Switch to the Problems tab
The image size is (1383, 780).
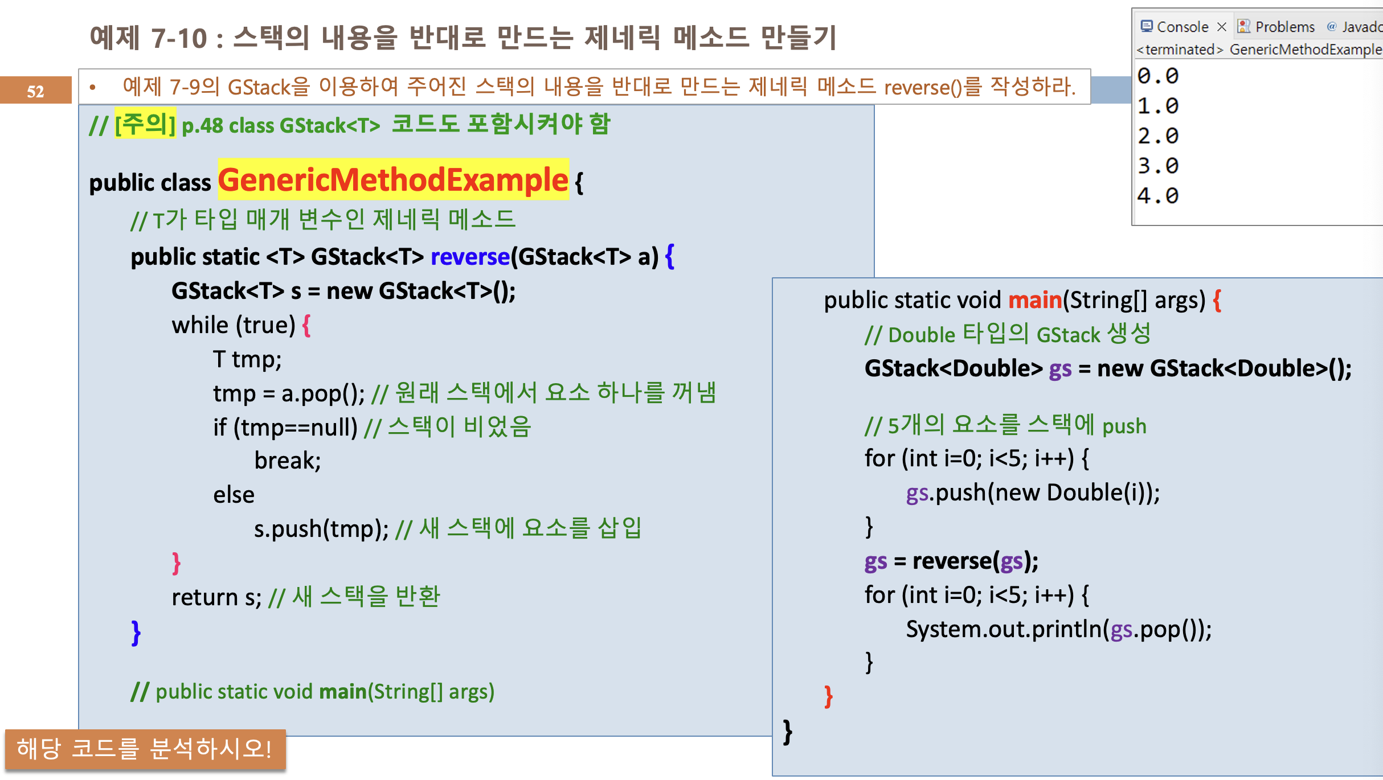pos(1284,27)
